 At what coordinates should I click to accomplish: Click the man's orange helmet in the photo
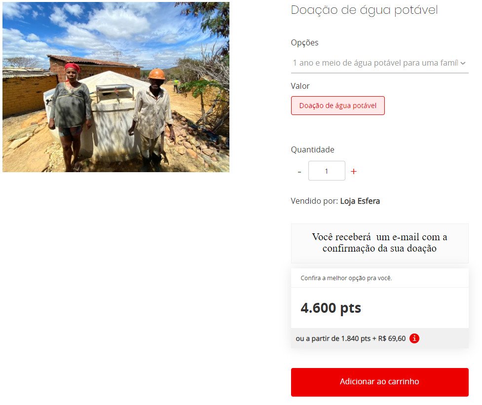click(x=156, y=74)
